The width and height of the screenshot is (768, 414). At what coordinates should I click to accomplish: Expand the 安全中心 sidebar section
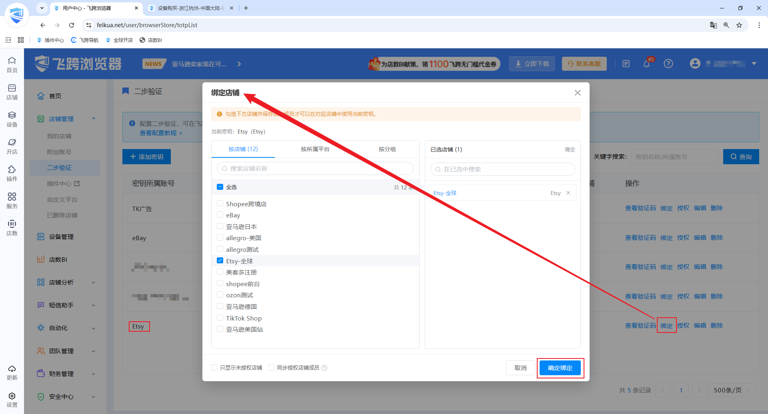[x=94, y=397]
